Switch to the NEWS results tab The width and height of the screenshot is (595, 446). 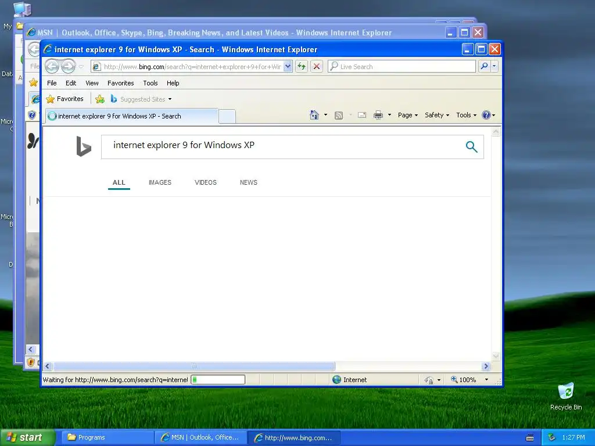(x=249, y=182)
